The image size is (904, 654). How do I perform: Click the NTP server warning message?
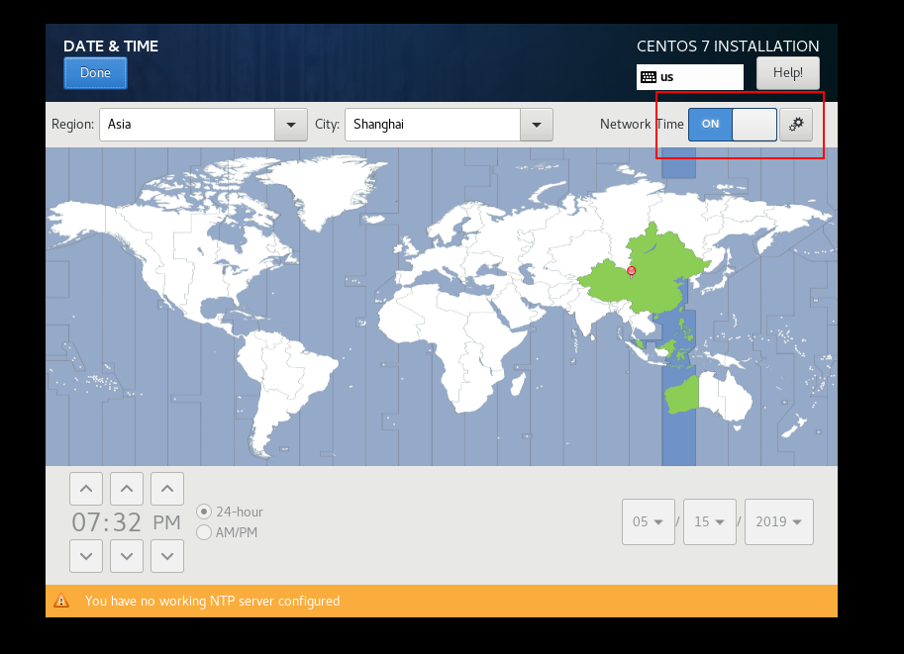coord(212,601)
